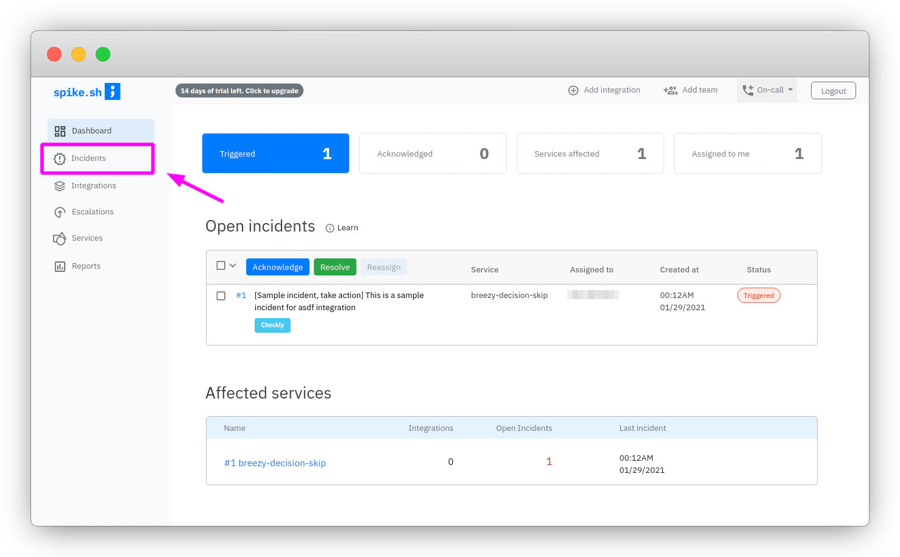The image size is (900, 557).
Task: Tick the checkbox for incident #1
Action: pos(221,296)
